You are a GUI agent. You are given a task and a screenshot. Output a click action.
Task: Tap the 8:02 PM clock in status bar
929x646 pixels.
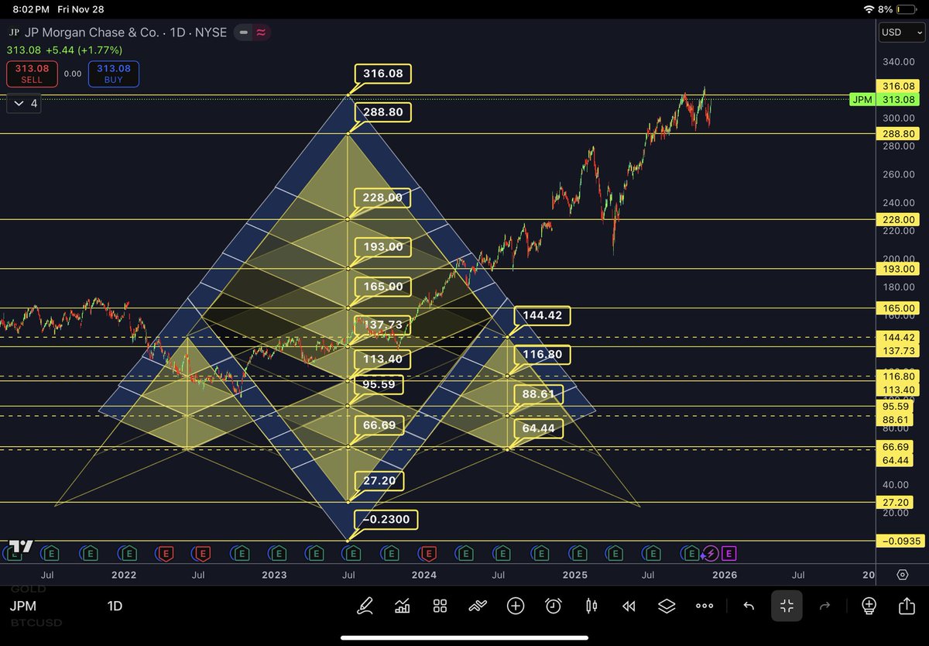(x=31, y=9)
